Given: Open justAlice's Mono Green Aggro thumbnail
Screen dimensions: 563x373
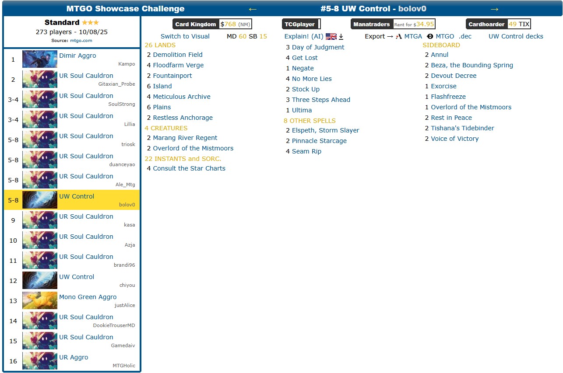Looking at the screenshot, I should pos(40,300).
